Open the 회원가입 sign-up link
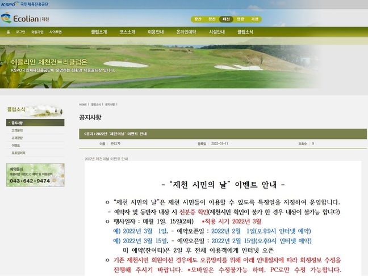Viewport: 368px width, 276px height. [x=37, y=32]
